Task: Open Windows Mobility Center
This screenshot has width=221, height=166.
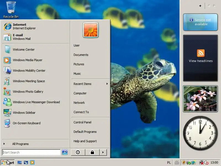Action: (36, 71)
